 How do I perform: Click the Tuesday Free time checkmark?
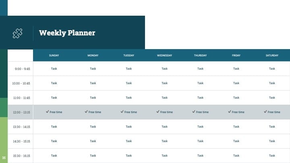tap(122, 111)
